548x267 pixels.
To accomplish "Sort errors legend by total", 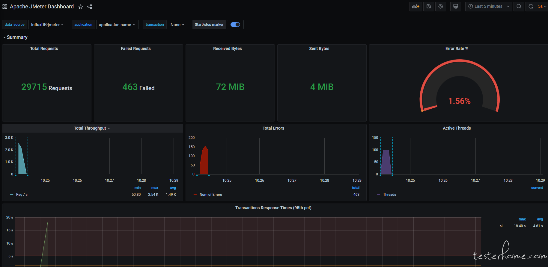I will [x=356, y=188].
